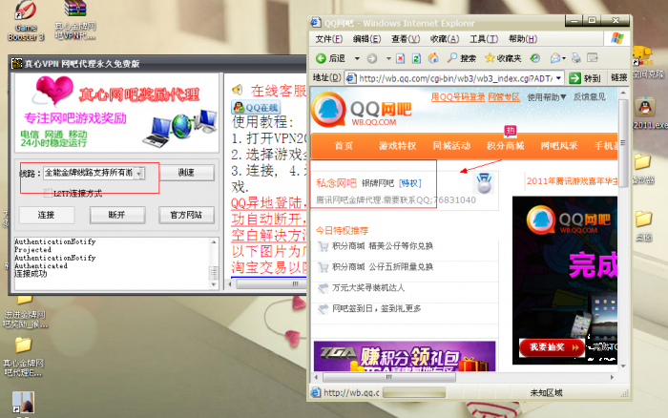Open the 搜索 magnifier tool in IE toolbar
The height and width of the screenshot is (418, 668).
461,58
